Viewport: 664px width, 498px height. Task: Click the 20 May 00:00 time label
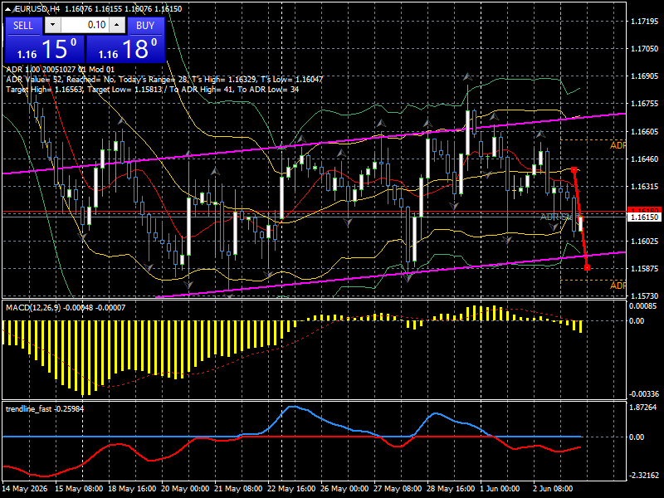pyautogui.click(x=185, y=489)
